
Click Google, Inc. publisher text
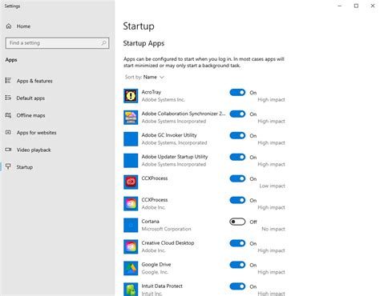155,272
